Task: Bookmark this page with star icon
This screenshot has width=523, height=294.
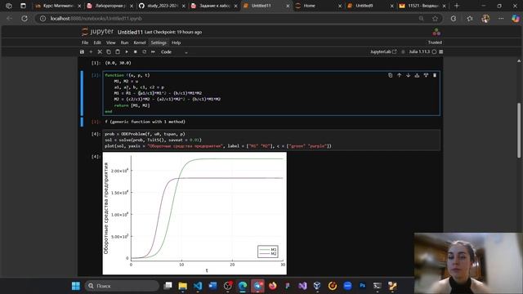Action: (435, 19)
